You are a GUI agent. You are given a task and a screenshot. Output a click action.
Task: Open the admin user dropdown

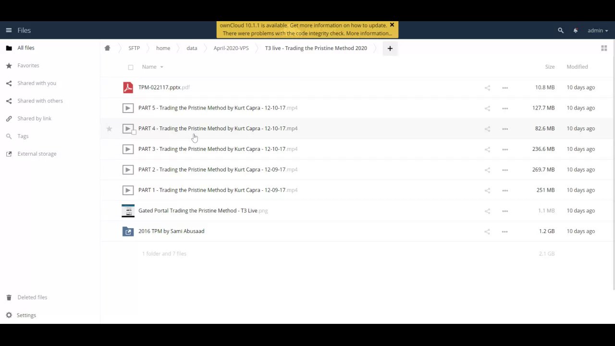pyautogui.click(x=598, y=30)
